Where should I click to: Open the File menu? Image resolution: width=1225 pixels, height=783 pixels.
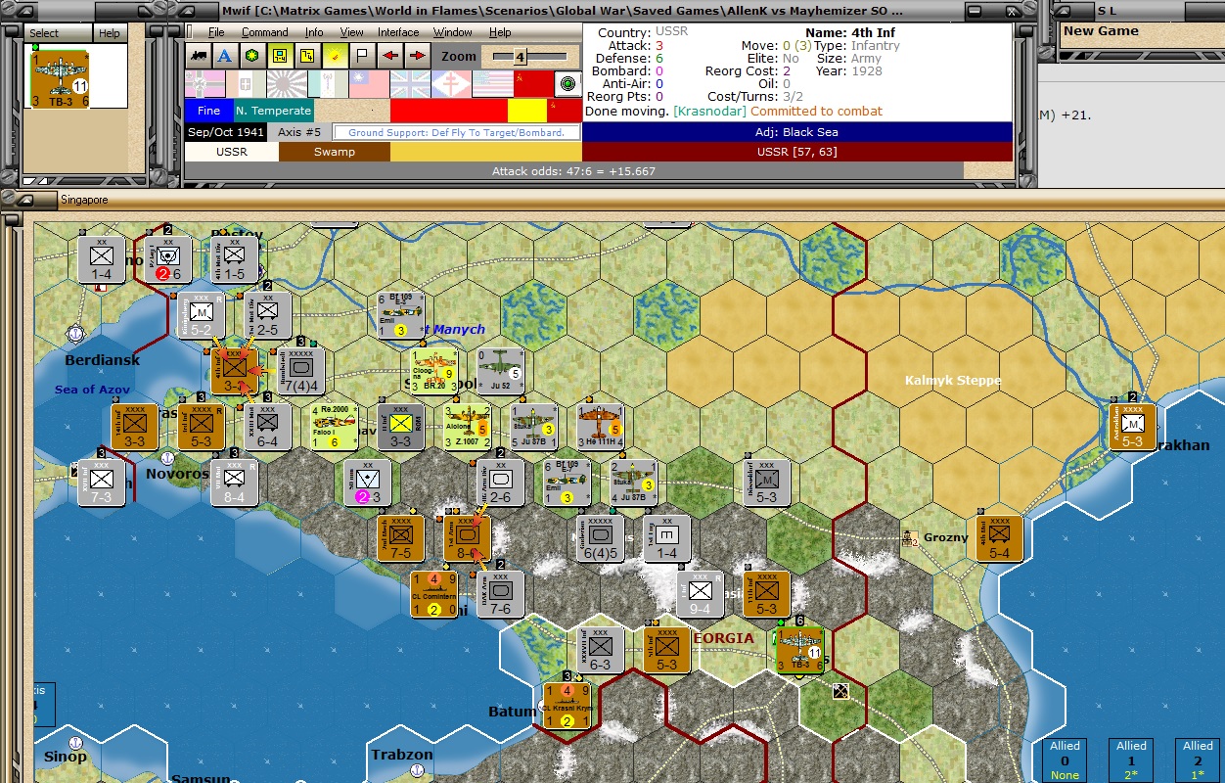point(216,32)
